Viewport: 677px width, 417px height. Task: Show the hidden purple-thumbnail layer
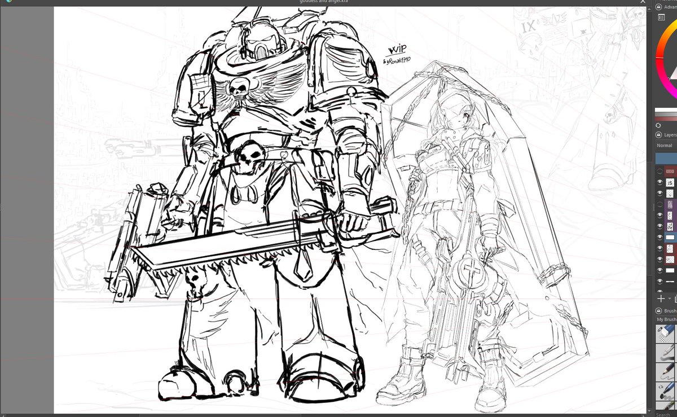click(x=659, y=204)
